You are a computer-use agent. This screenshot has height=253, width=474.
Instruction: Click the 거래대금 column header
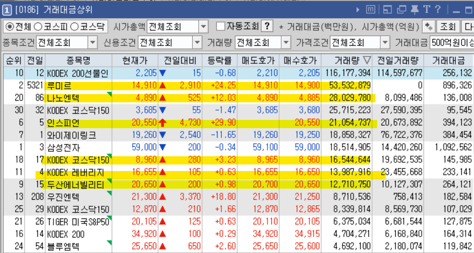449,61
